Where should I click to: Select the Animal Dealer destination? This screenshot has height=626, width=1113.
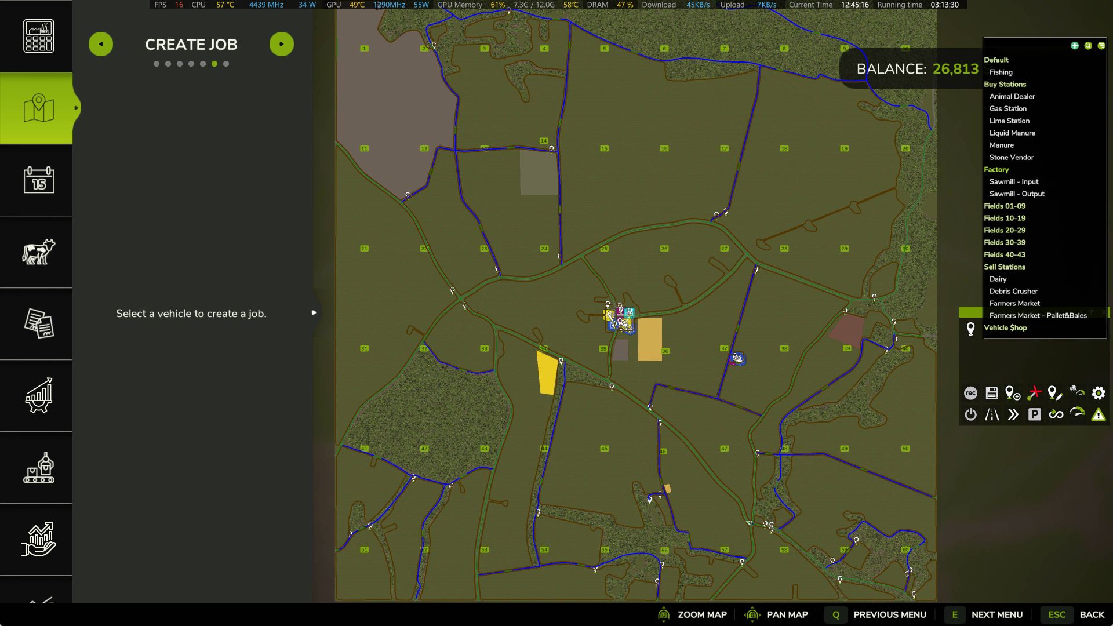coord(1012,96)
